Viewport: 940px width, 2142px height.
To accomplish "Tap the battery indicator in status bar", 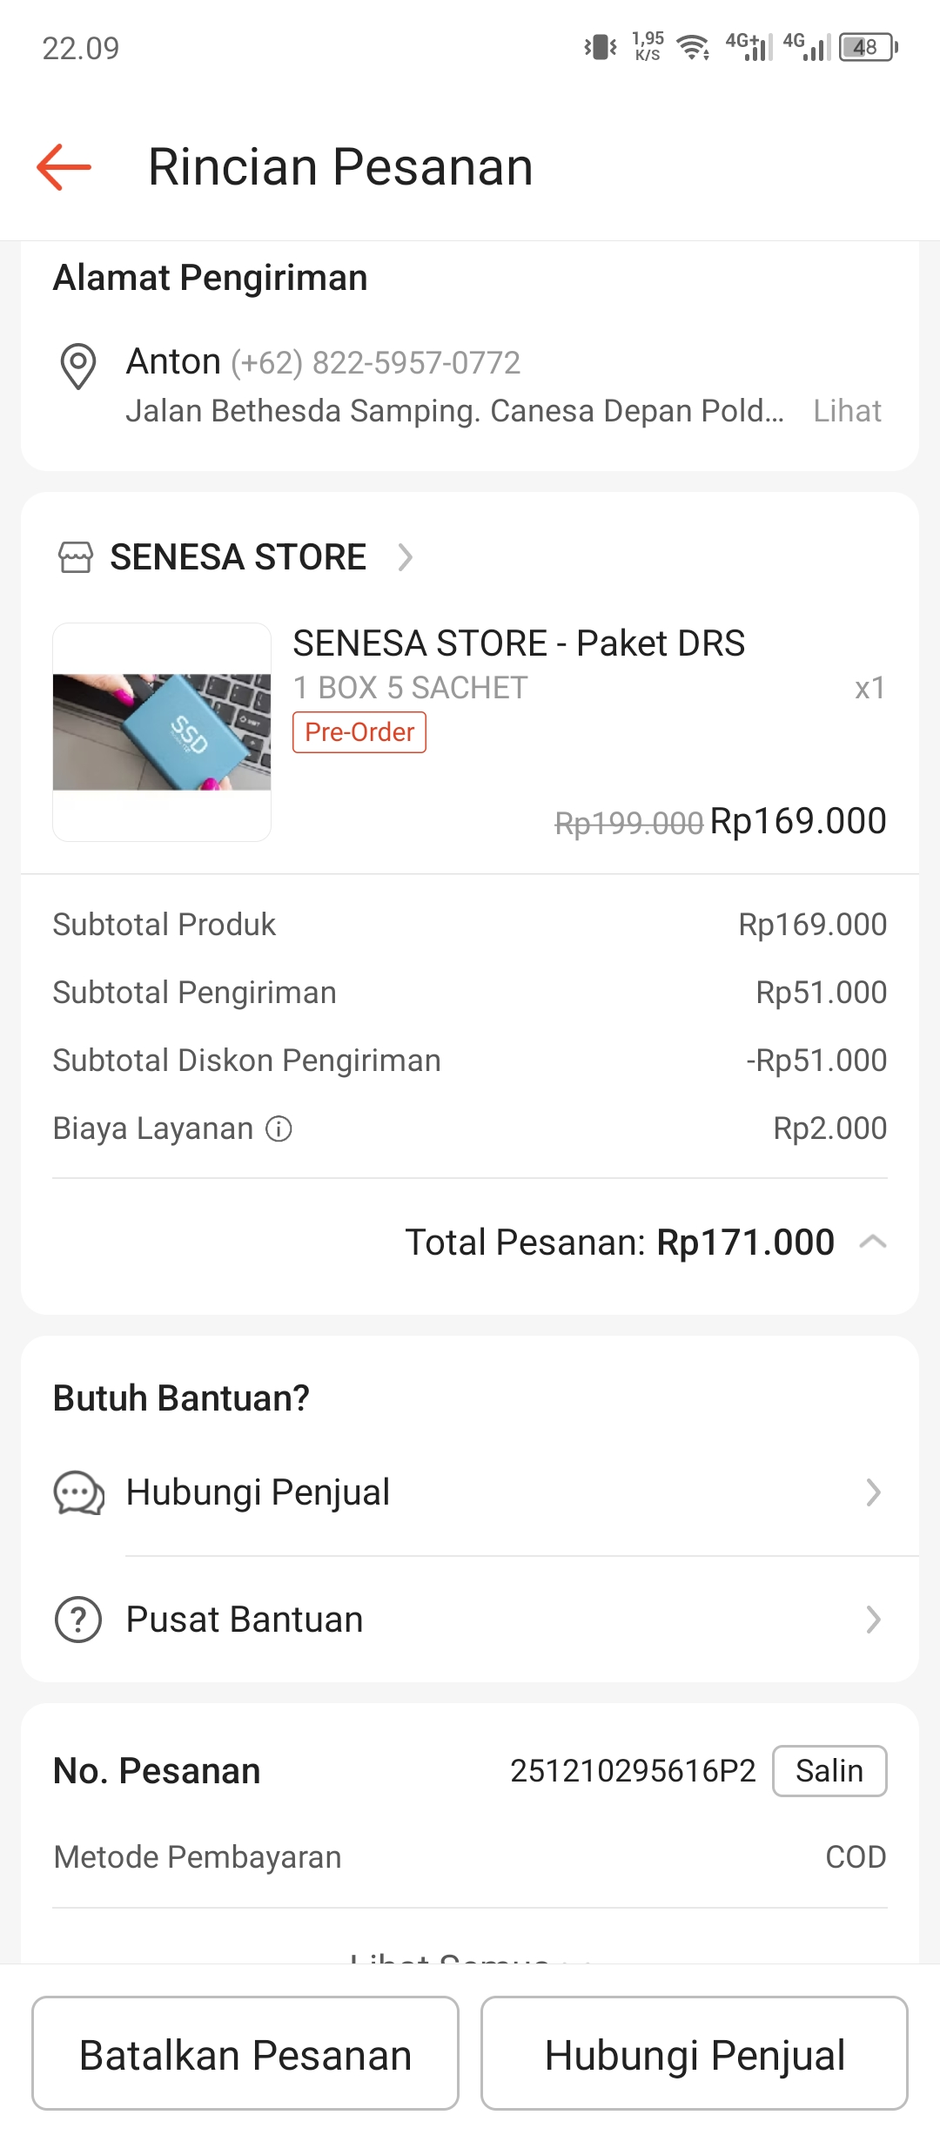I will (868, 47).
